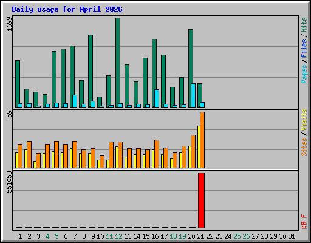Click green weekend day label '19'
Image resolution: width=311 pixels, height=243 pixels.
tap(182, 236)
